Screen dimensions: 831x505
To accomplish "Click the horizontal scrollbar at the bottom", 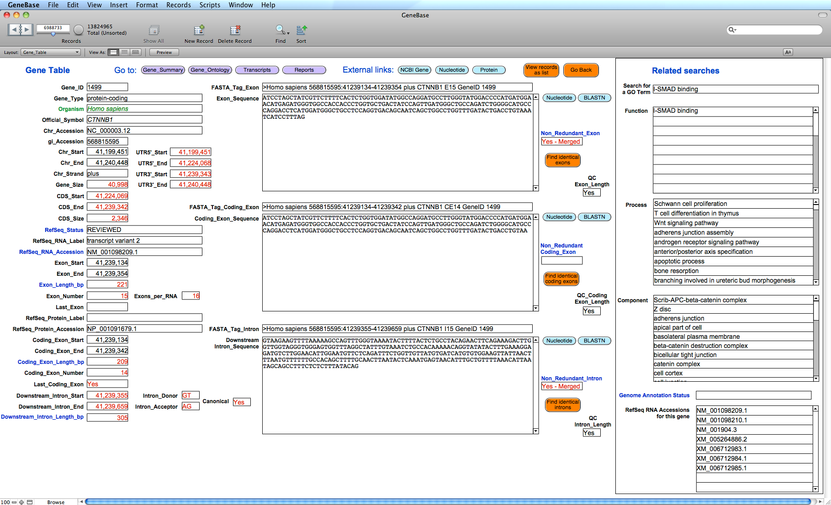I will tap(448, 501).
